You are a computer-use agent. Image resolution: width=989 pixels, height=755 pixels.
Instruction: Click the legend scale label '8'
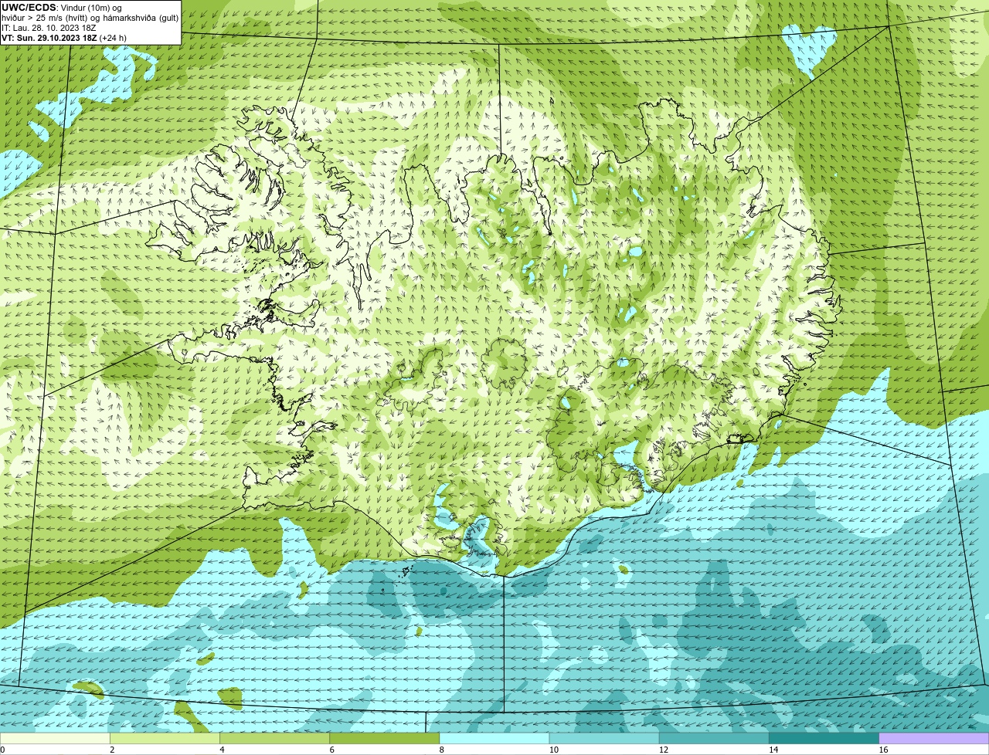coord(441,750)
